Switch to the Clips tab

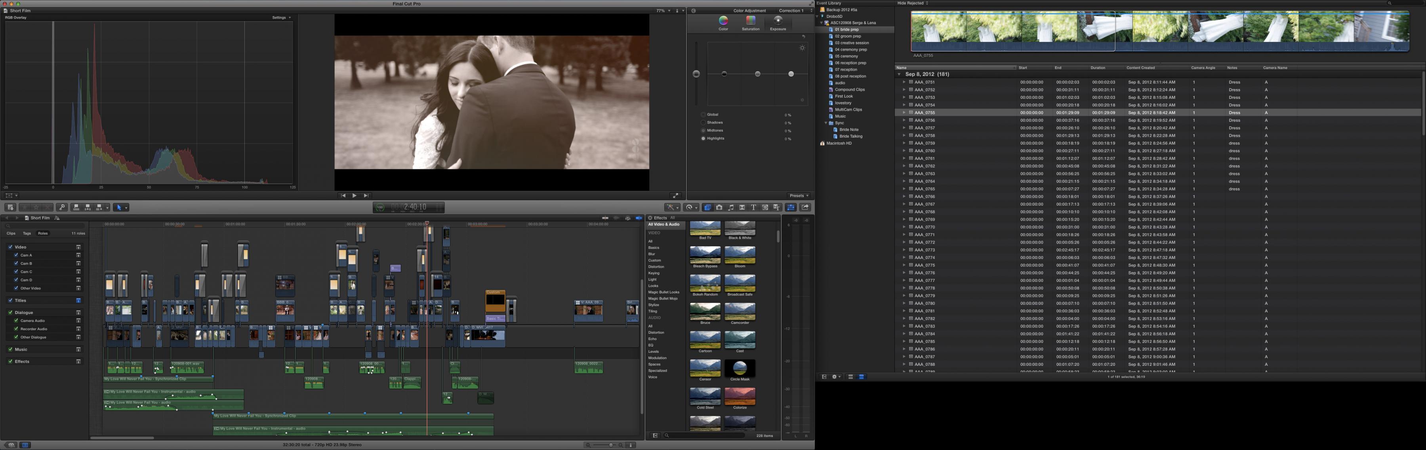11,233
